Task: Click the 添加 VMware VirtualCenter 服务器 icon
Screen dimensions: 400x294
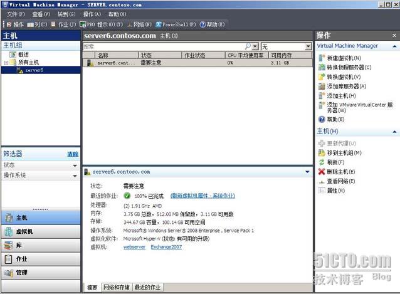Action: pyautogui.click(x=322, y=105)
